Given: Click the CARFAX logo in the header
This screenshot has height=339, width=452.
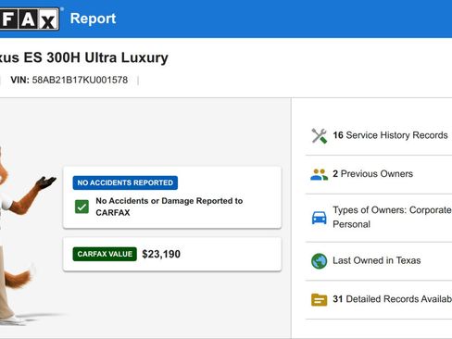Looking at the screenshot, I should 30,19.
